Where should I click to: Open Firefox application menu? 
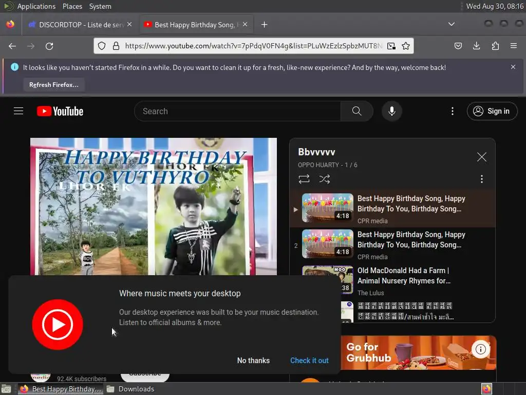tap(514, 46)
